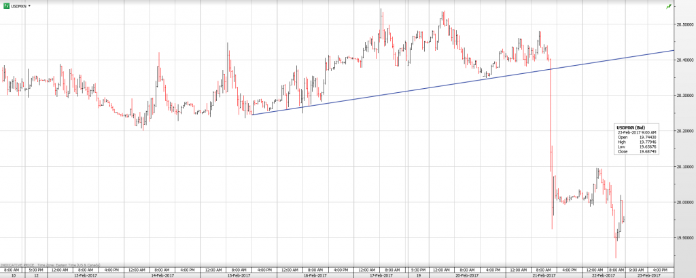Click the 20.00000 price axis label
Image resolution: width=696 pixels, height=278 pixels.
point(684,202)
